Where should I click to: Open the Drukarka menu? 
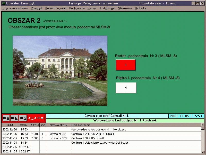[x=141, y=8]
